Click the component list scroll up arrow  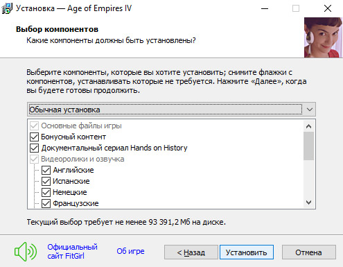[x=308, y=126]
